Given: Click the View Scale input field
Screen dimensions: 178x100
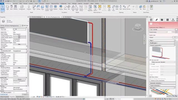Looking at the screenshot, I should [19, 29].
